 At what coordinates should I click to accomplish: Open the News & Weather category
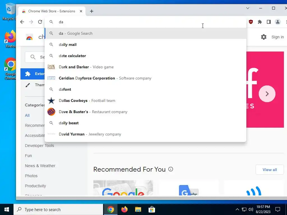click(40, 166)
